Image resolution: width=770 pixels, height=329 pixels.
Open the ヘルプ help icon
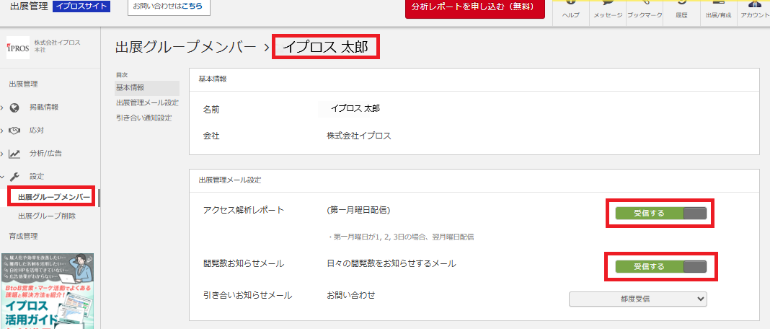(x=570, y=9)
